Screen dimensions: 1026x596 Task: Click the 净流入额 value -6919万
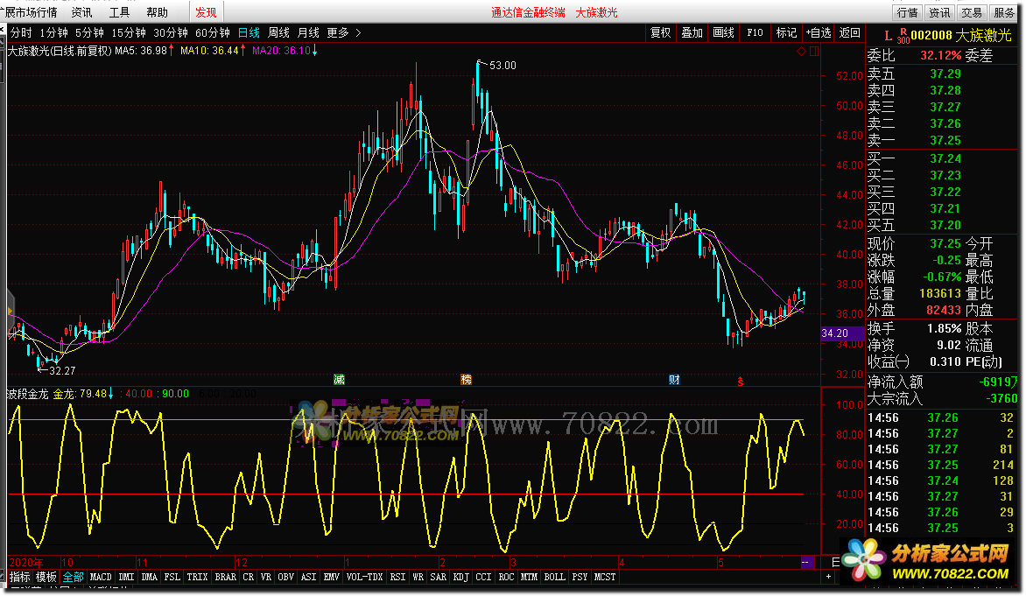999,382
